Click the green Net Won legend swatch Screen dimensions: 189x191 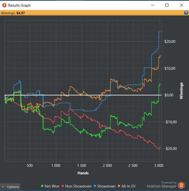point(42,186)
